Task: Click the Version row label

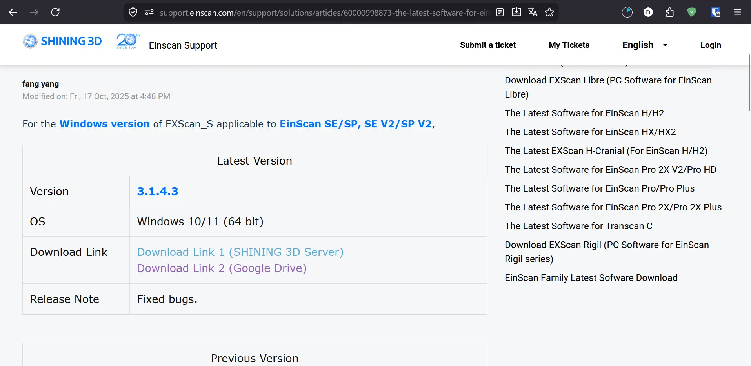Action: 49,191
